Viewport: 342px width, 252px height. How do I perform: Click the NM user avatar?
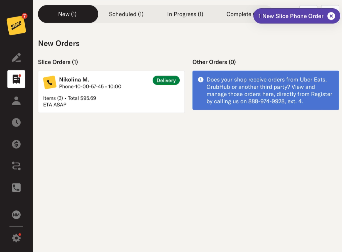(x=16, y=215)
